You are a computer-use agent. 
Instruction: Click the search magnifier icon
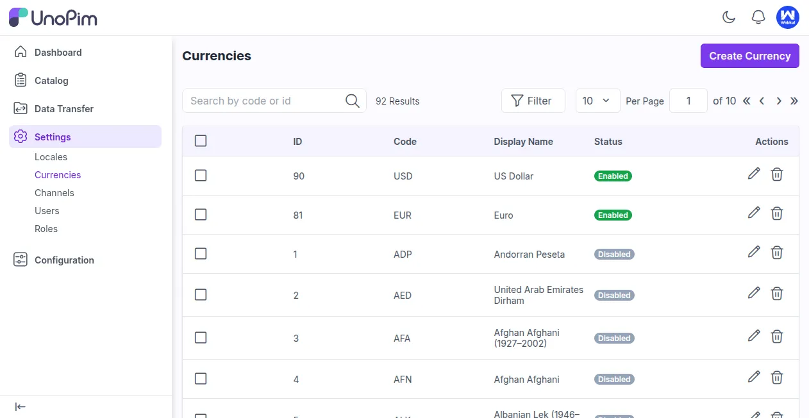click(x=352, y=101)
